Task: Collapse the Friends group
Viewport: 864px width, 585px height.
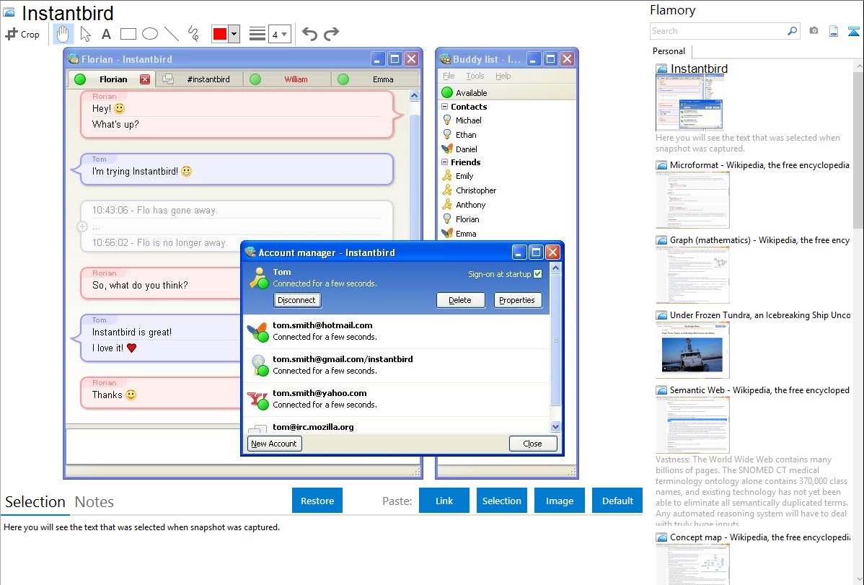Action: [445, 162]
